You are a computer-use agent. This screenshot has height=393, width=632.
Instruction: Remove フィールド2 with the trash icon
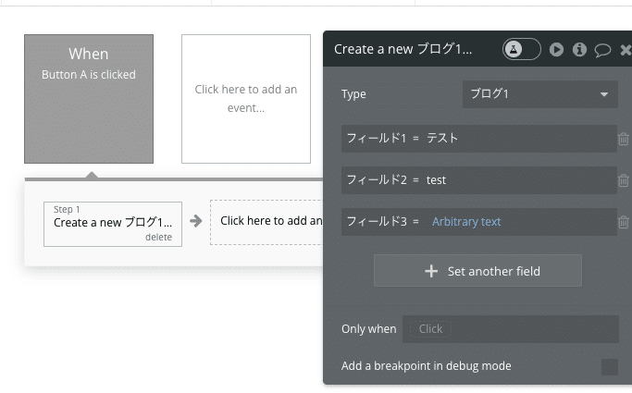pos(624,180)
